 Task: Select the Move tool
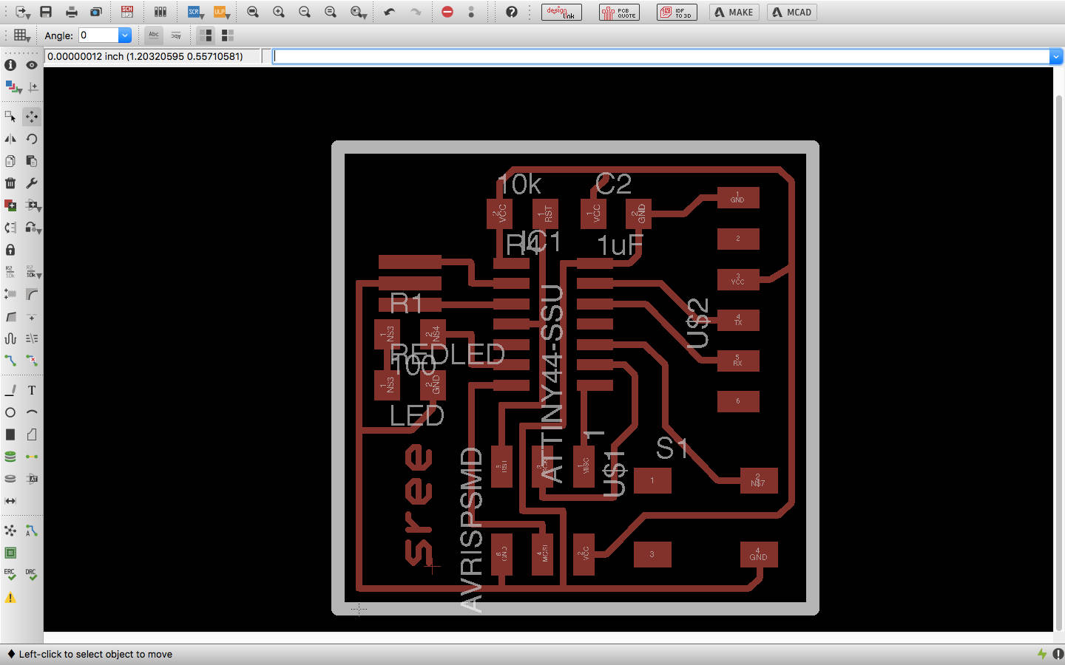click(32, 116)
